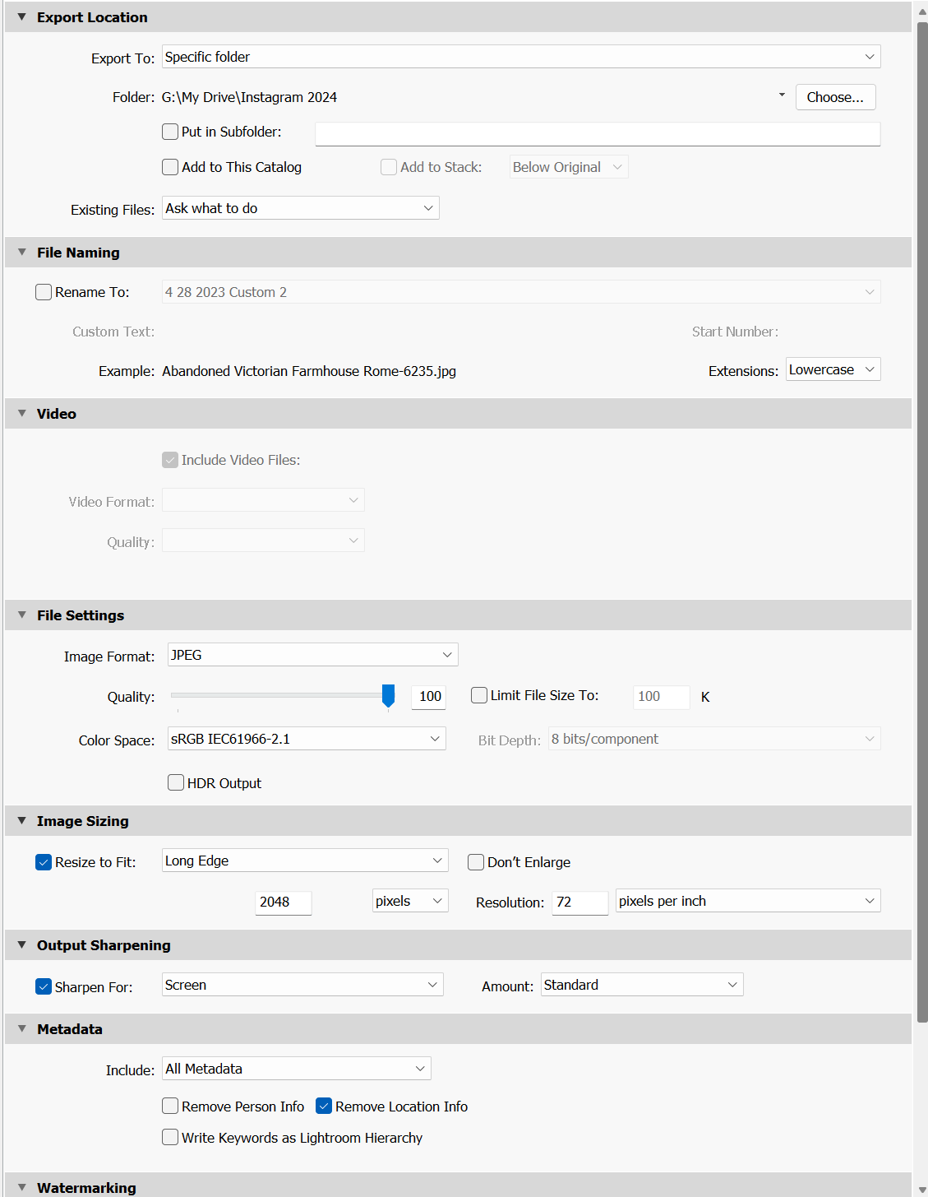
Task: Click the scrollbar up arrow
Action: pos(922,12)
